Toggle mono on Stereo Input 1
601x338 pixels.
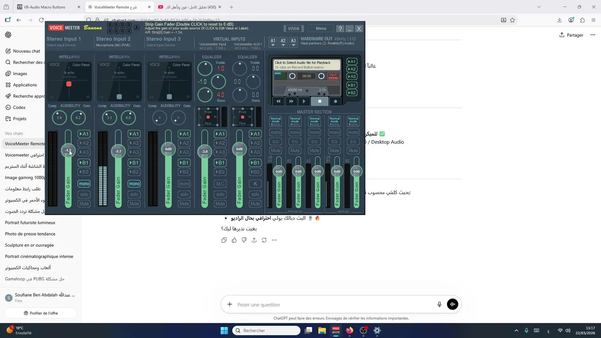tap(84, 184)
